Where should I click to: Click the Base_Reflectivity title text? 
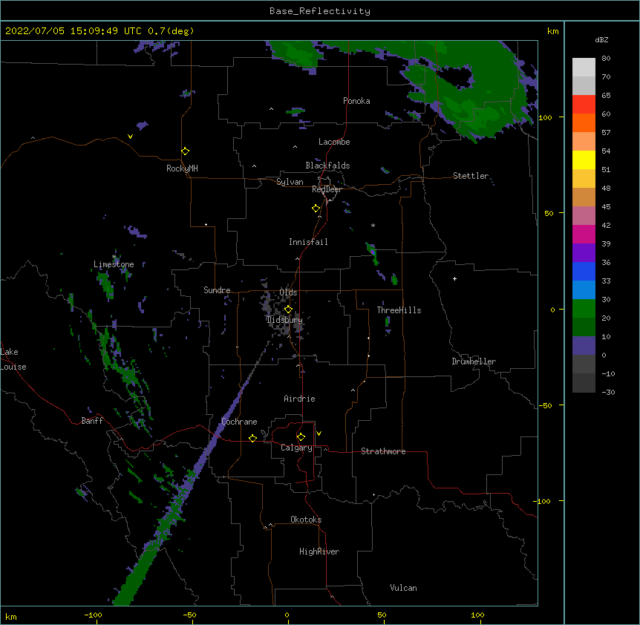tap(320, 11)
